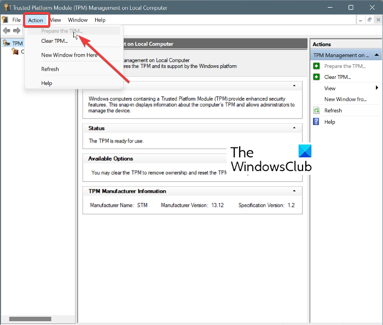Open the Window menu

point(78,20)
